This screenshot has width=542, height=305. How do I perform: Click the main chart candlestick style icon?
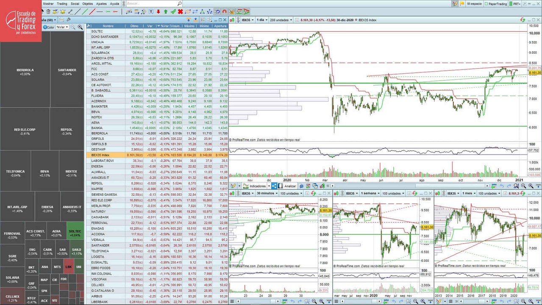coord(233,20)
